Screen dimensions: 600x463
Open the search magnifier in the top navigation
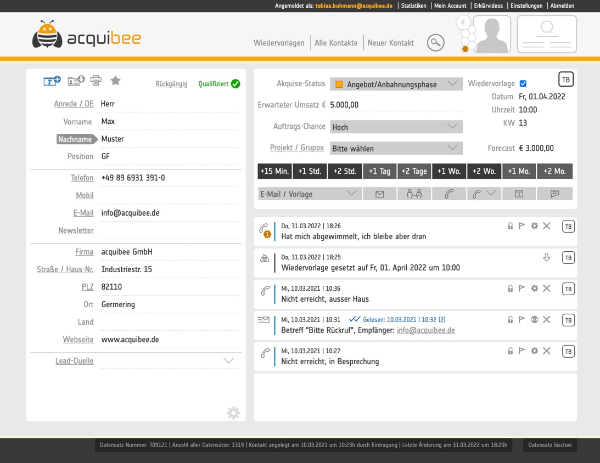pyautogui.click(x=435, y=42)
